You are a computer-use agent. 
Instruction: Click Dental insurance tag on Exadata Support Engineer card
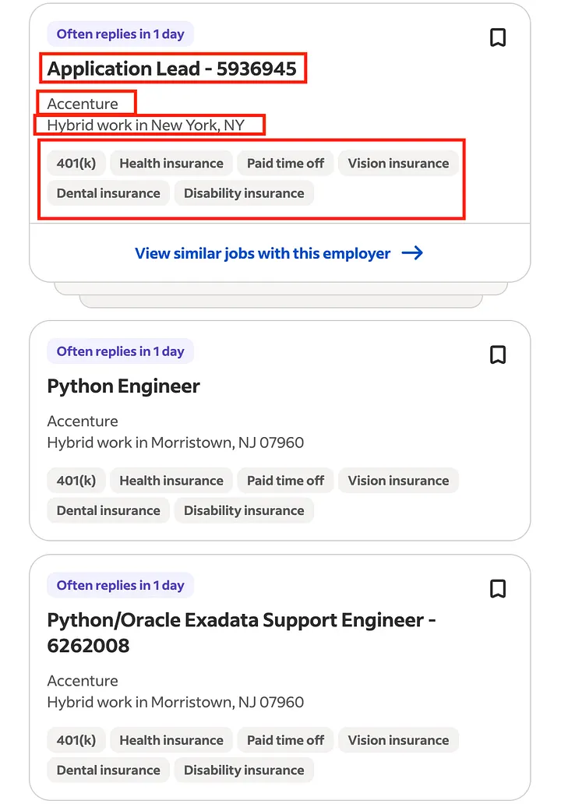[108, 770]
